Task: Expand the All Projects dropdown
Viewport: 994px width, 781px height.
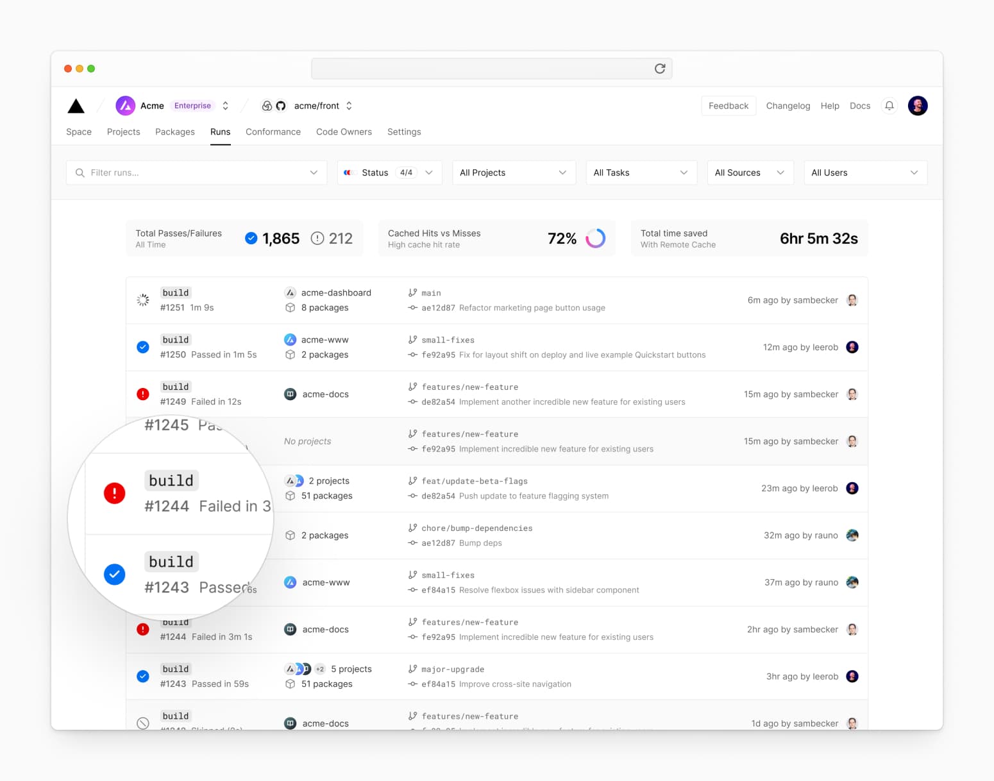Action: (513, 172)
